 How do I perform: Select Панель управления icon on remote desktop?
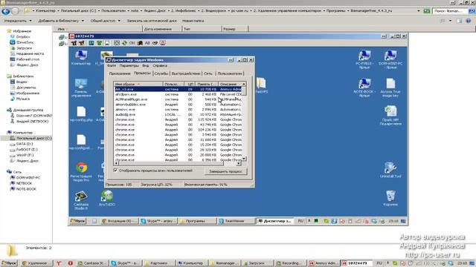[81, 88]
